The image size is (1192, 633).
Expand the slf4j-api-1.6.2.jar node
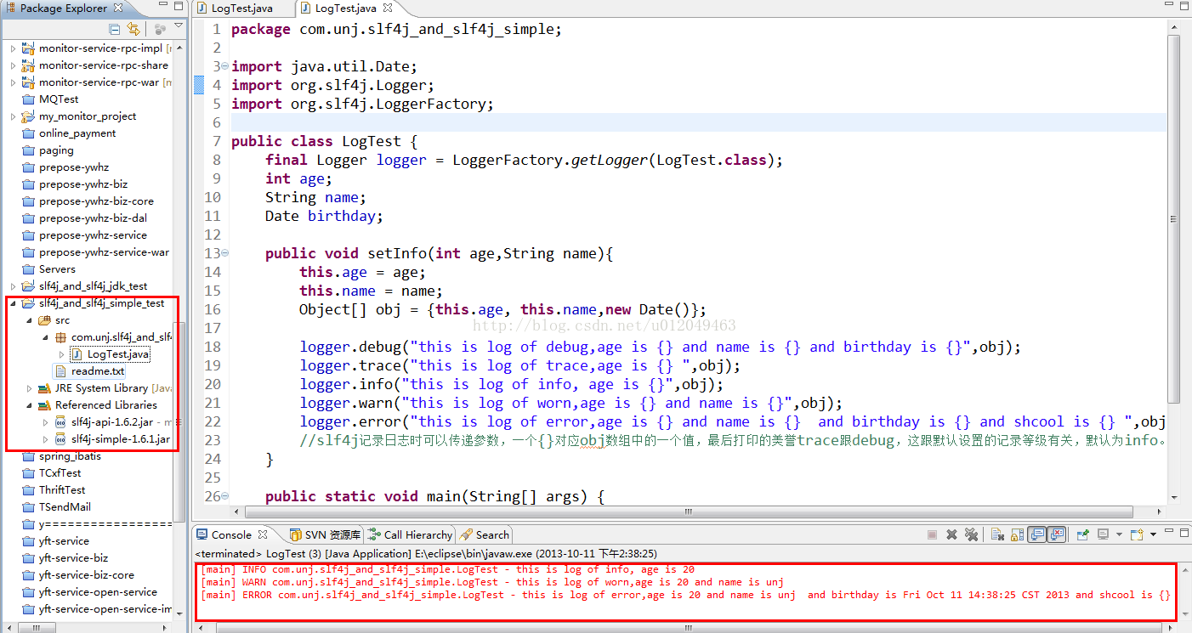(x=45, y=422)
